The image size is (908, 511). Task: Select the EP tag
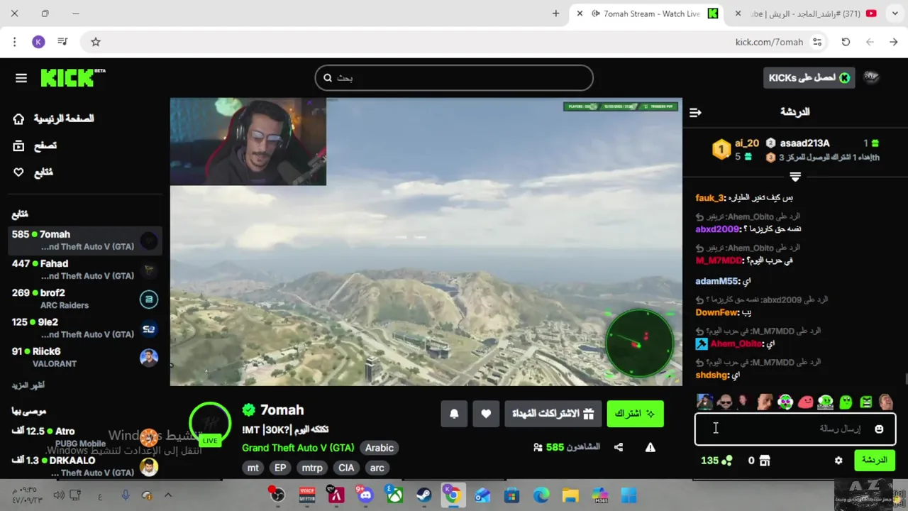pyautogui.click(x=280, y=468)
